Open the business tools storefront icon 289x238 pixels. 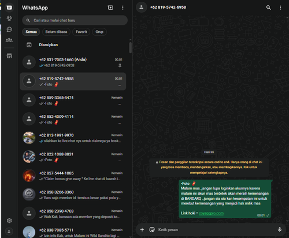(9, 56)
